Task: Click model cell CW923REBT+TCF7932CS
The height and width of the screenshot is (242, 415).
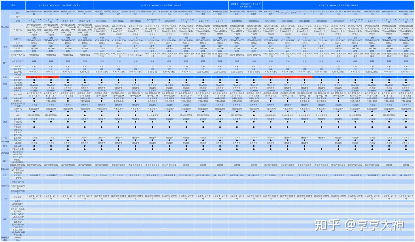Action: coord(237,13)
